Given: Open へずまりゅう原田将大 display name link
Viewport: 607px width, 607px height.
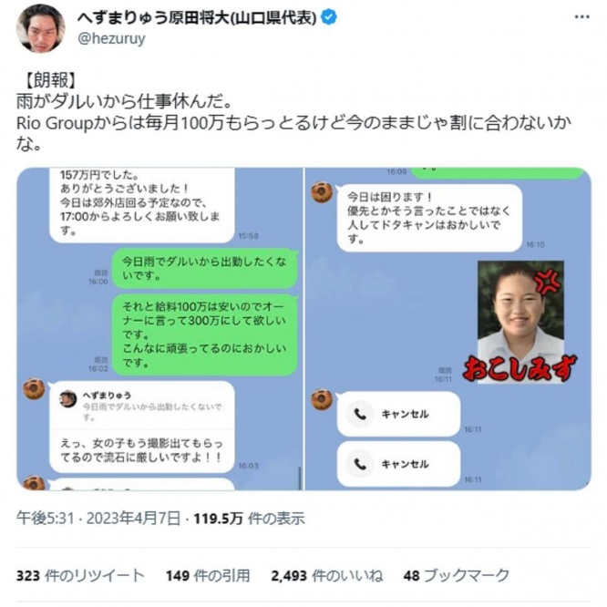Looking at the screenshot, I should 197,18.
